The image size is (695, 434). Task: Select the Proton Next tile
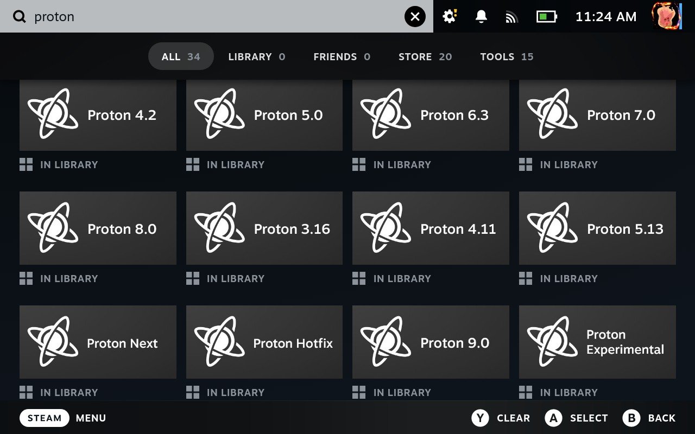(98, 342)
